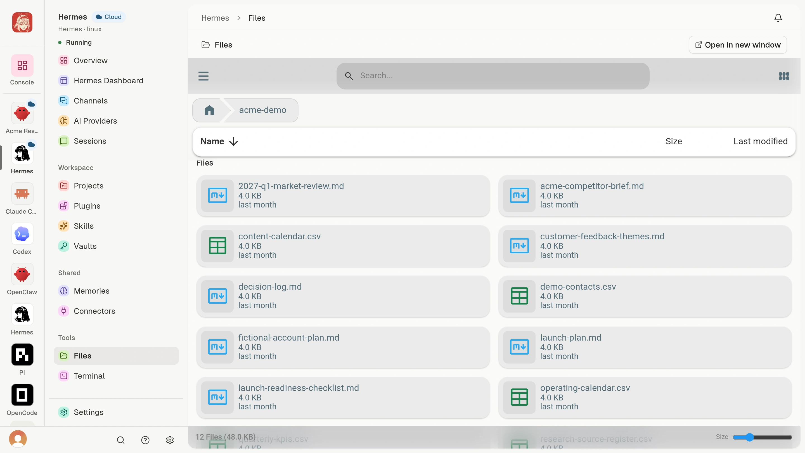
Task: Open the OpenCode agent icon
Action: [22, 395]
